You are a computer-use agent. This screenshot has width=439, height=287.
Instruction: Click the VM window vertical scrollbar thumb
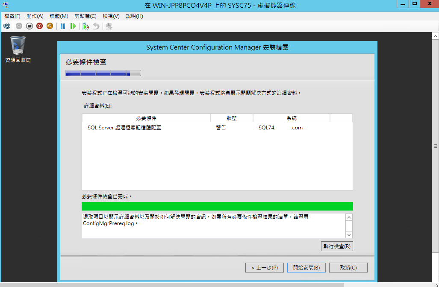[x=435, y=146]
